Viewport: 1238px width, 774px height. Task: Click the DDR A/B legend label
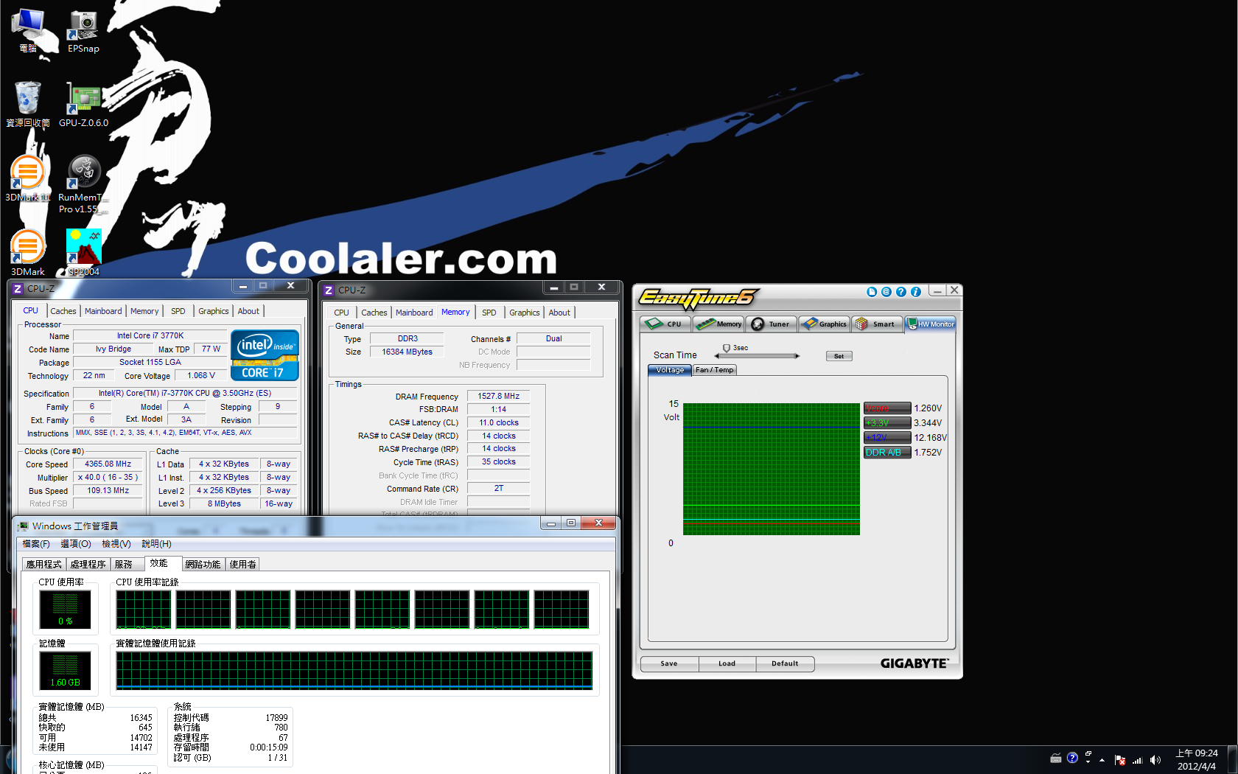(x=887, y=453)
